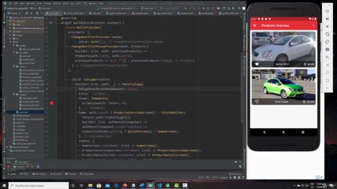Toggle the red breakpoint at line 34
337x189 pixels.
52,103
